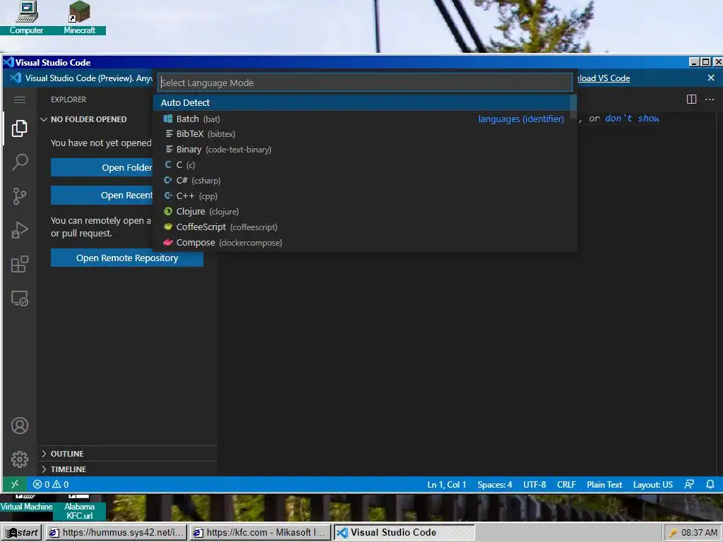This screenshot has height=542, width=723.
Task: Select C# (csharp) language
Action: tap(362, 181)
